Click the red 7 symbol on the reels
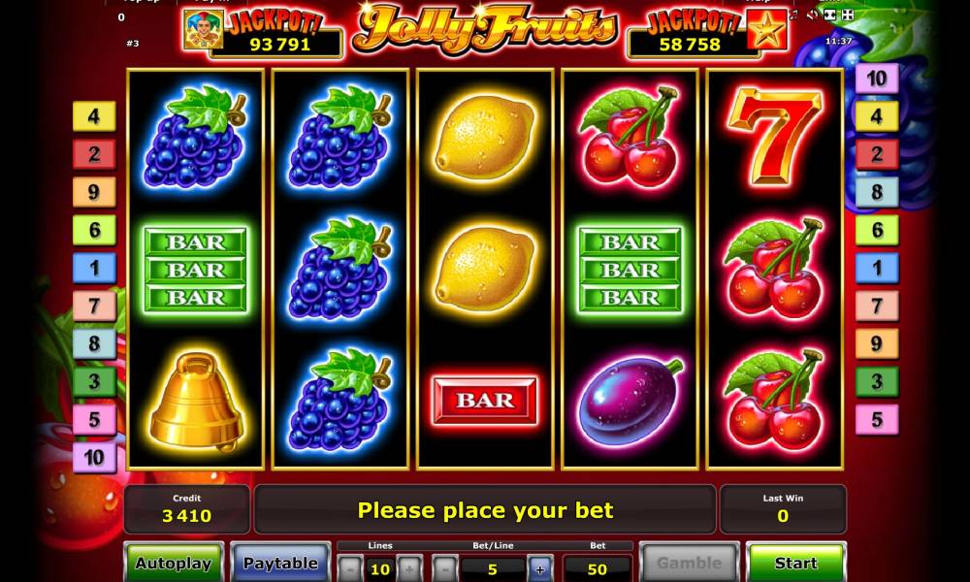Screen dimensions: 970x582 (x=774, y=136)
